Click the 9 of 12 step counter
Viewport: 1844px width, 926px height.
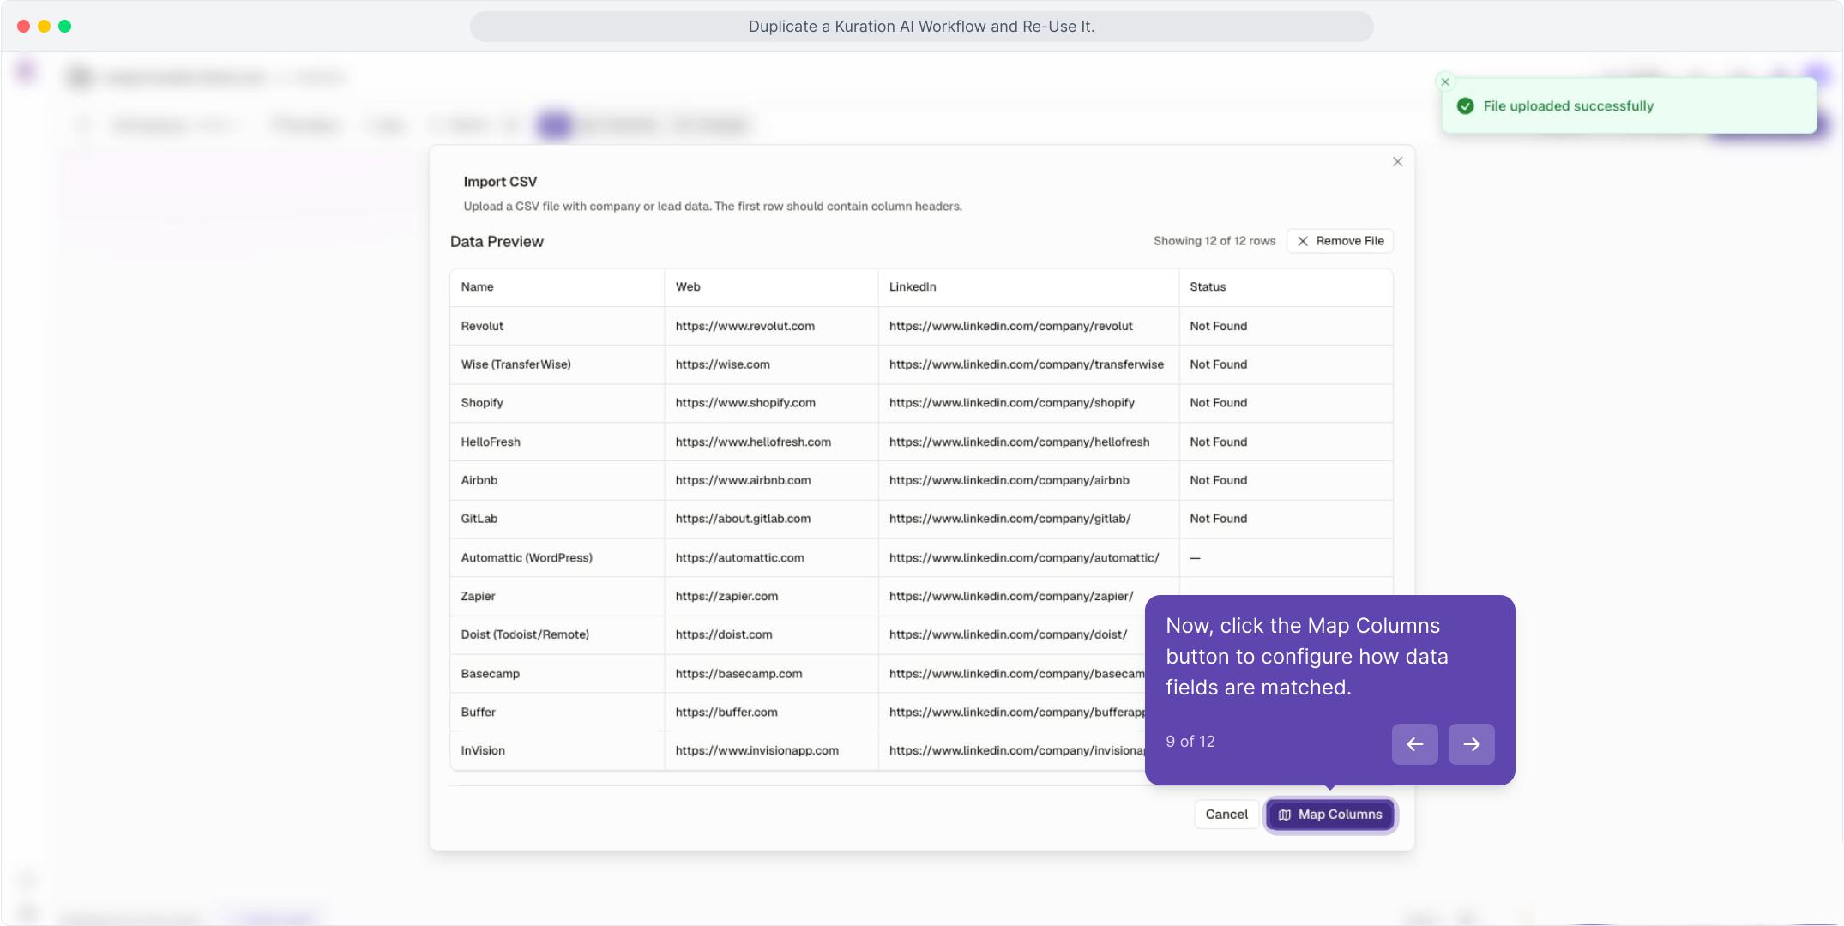click(1190, 742)
